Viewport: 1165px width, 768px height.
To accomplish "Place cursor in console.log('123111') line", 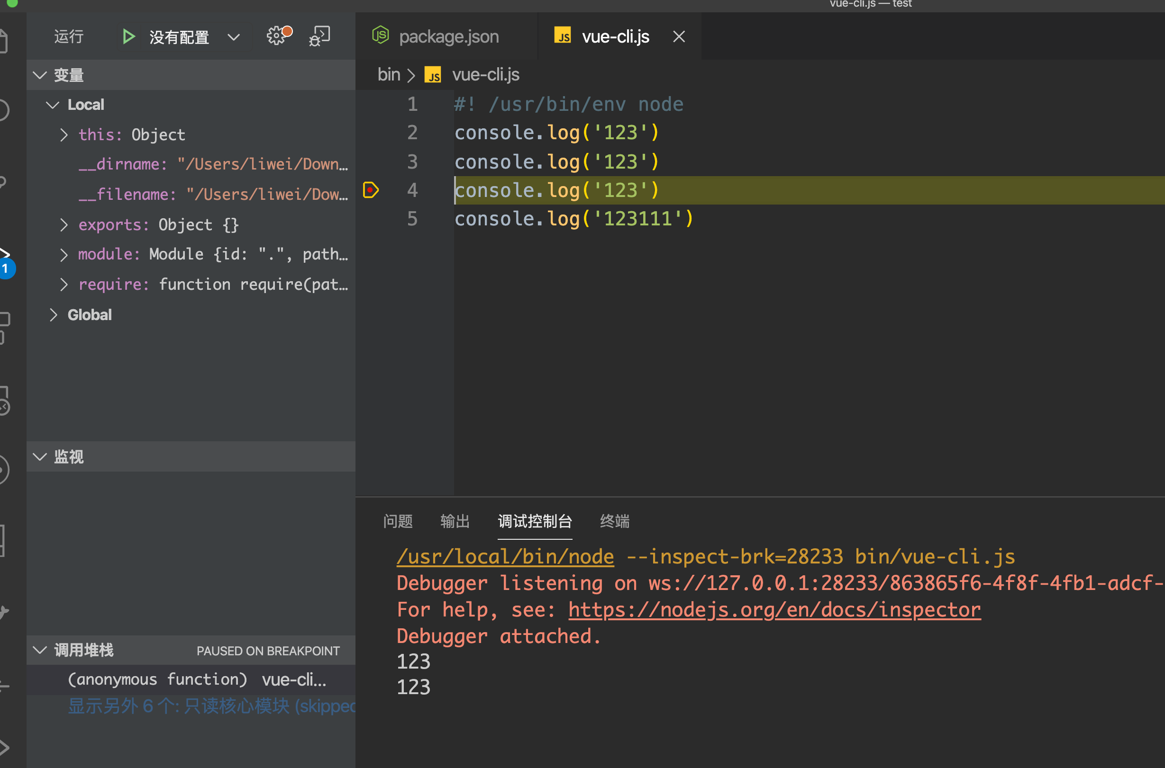I will 573,219.
